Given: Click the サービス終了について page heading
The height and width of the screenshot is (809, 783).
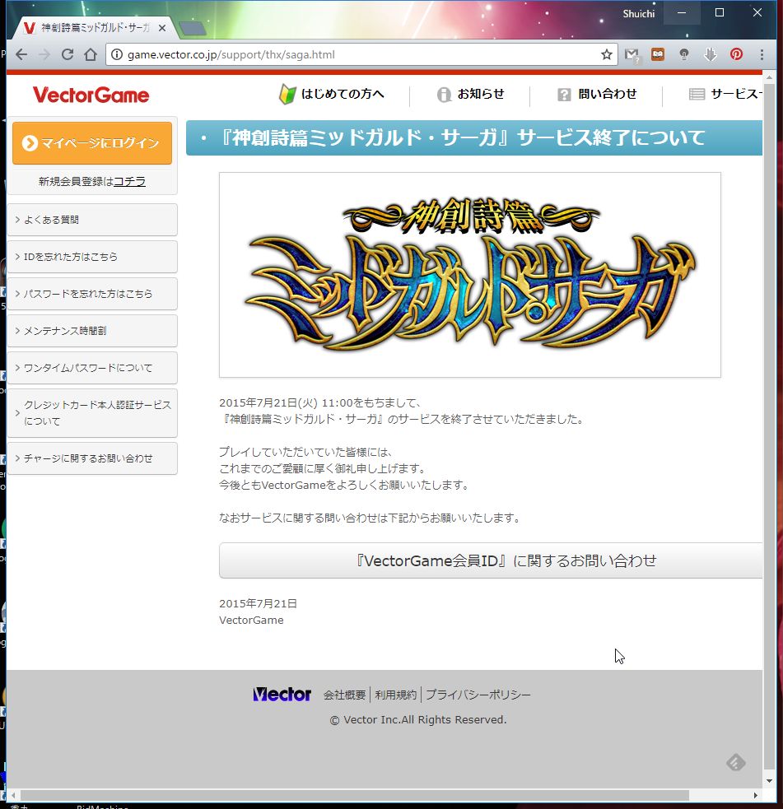Looking at the screenshot, I should 473,137.
